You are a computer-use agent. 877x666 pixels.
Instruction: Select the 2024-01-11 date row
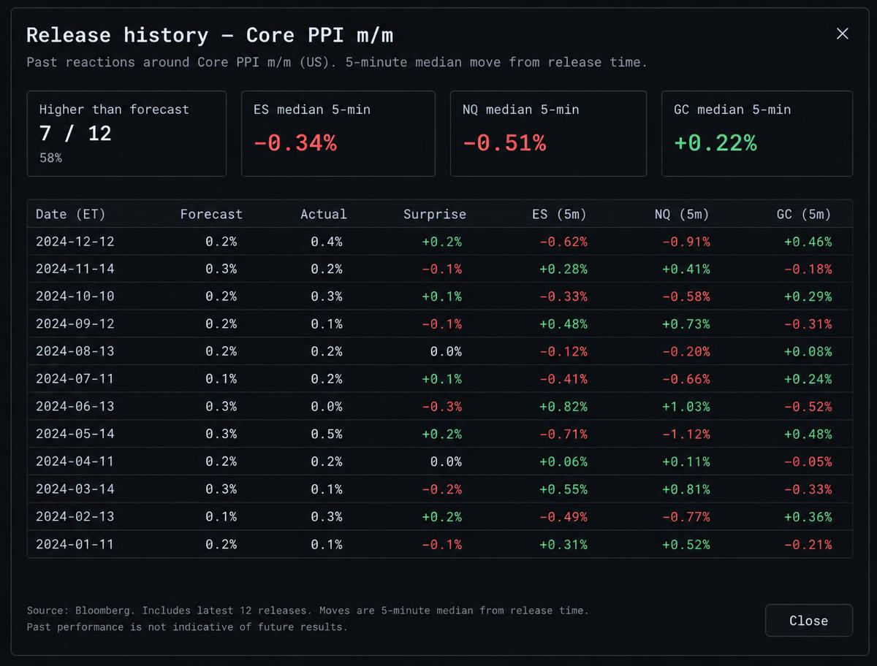point(440,544)
